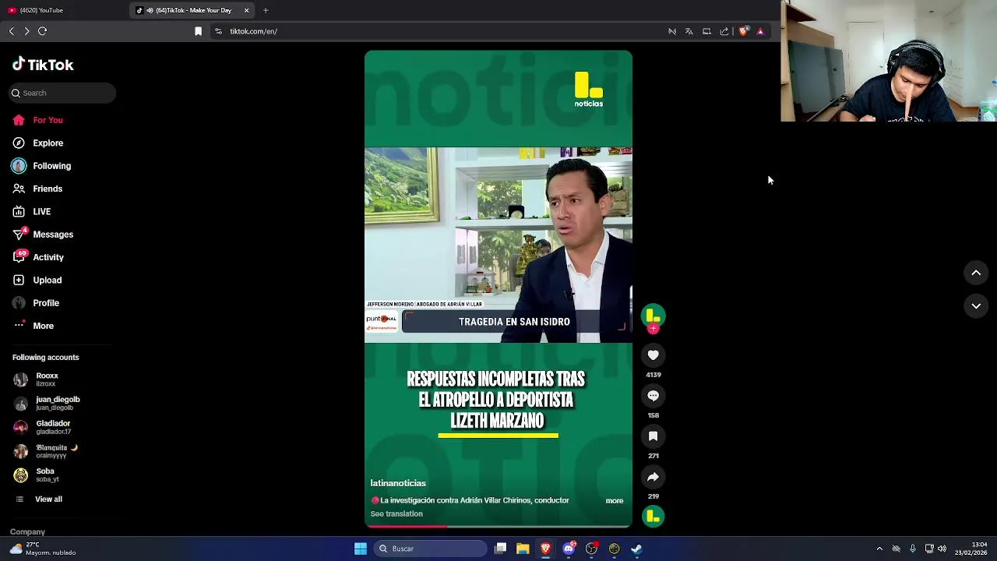Image resolution: width=997 pixels, height=561 pixels.
Task: Focus the TikTok Search field
Action: coord(62,93)
